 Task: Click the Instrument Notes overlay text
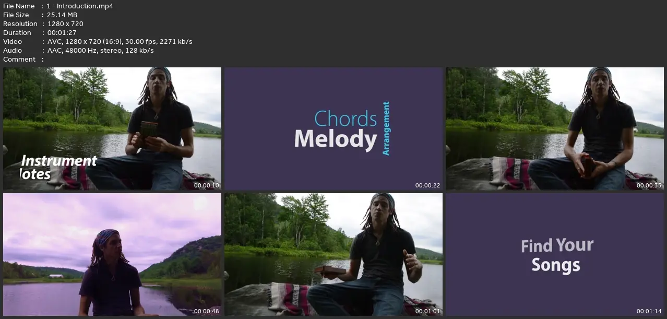[58, 168]
